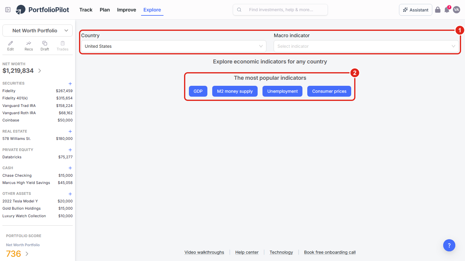Collapse the sidebar panel icon
Image resolution: width=465 pixels, height=261 pixels.
(8, 10)
